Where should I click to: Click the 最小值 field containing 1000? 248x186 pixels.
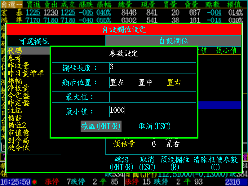153,112
